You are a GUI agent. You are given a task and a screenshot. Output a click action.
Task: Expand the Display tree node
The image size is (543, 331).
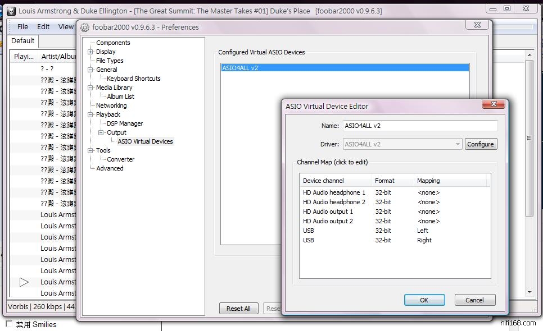90,52
